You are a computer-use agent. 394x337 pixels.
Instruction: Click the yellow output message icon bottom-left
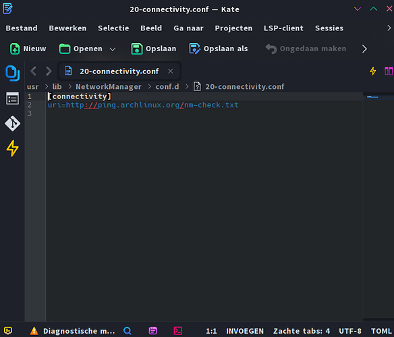point(8,331)
